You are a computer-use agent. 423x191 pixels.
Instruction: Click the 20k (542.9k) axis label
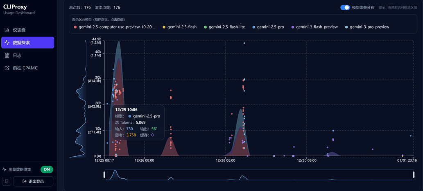(95, 104)
